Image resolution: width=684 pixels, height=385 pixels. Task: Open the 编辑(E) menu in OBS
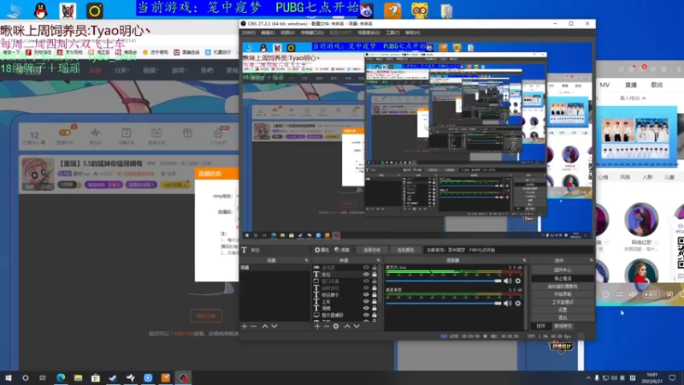(x=268, y=33)
